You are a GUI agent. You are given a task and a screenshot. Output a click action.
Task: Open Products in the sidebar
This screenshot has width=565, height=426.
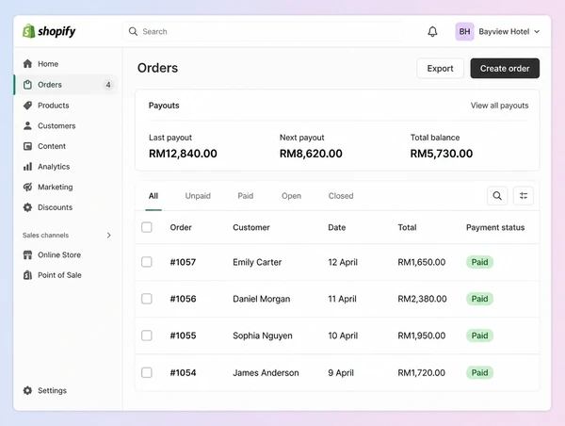[66, 106]
